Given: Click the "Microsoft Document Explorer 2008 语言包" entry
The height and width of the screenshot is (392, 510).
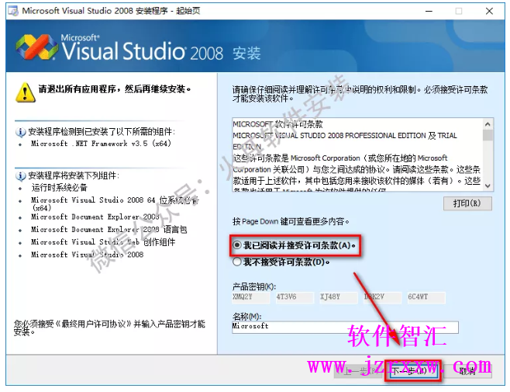Looking at the screenshot, I should tap(109, 230).
